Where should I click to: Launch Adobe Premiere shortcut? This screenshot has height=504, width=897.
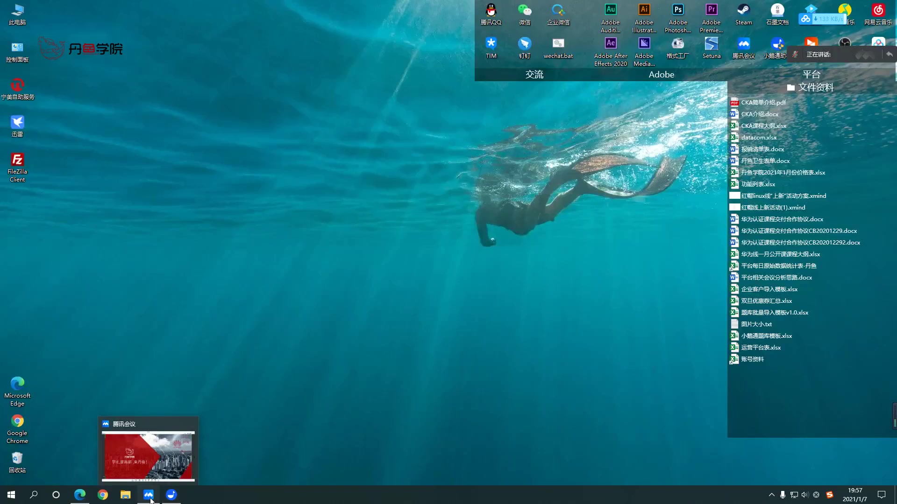(712, 18)
